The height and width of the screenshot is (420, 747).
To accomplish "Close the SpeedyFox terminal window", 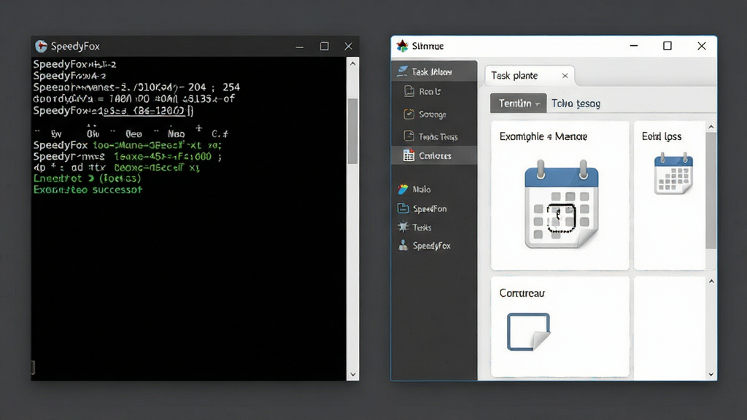I will click(x=348, y=46).
